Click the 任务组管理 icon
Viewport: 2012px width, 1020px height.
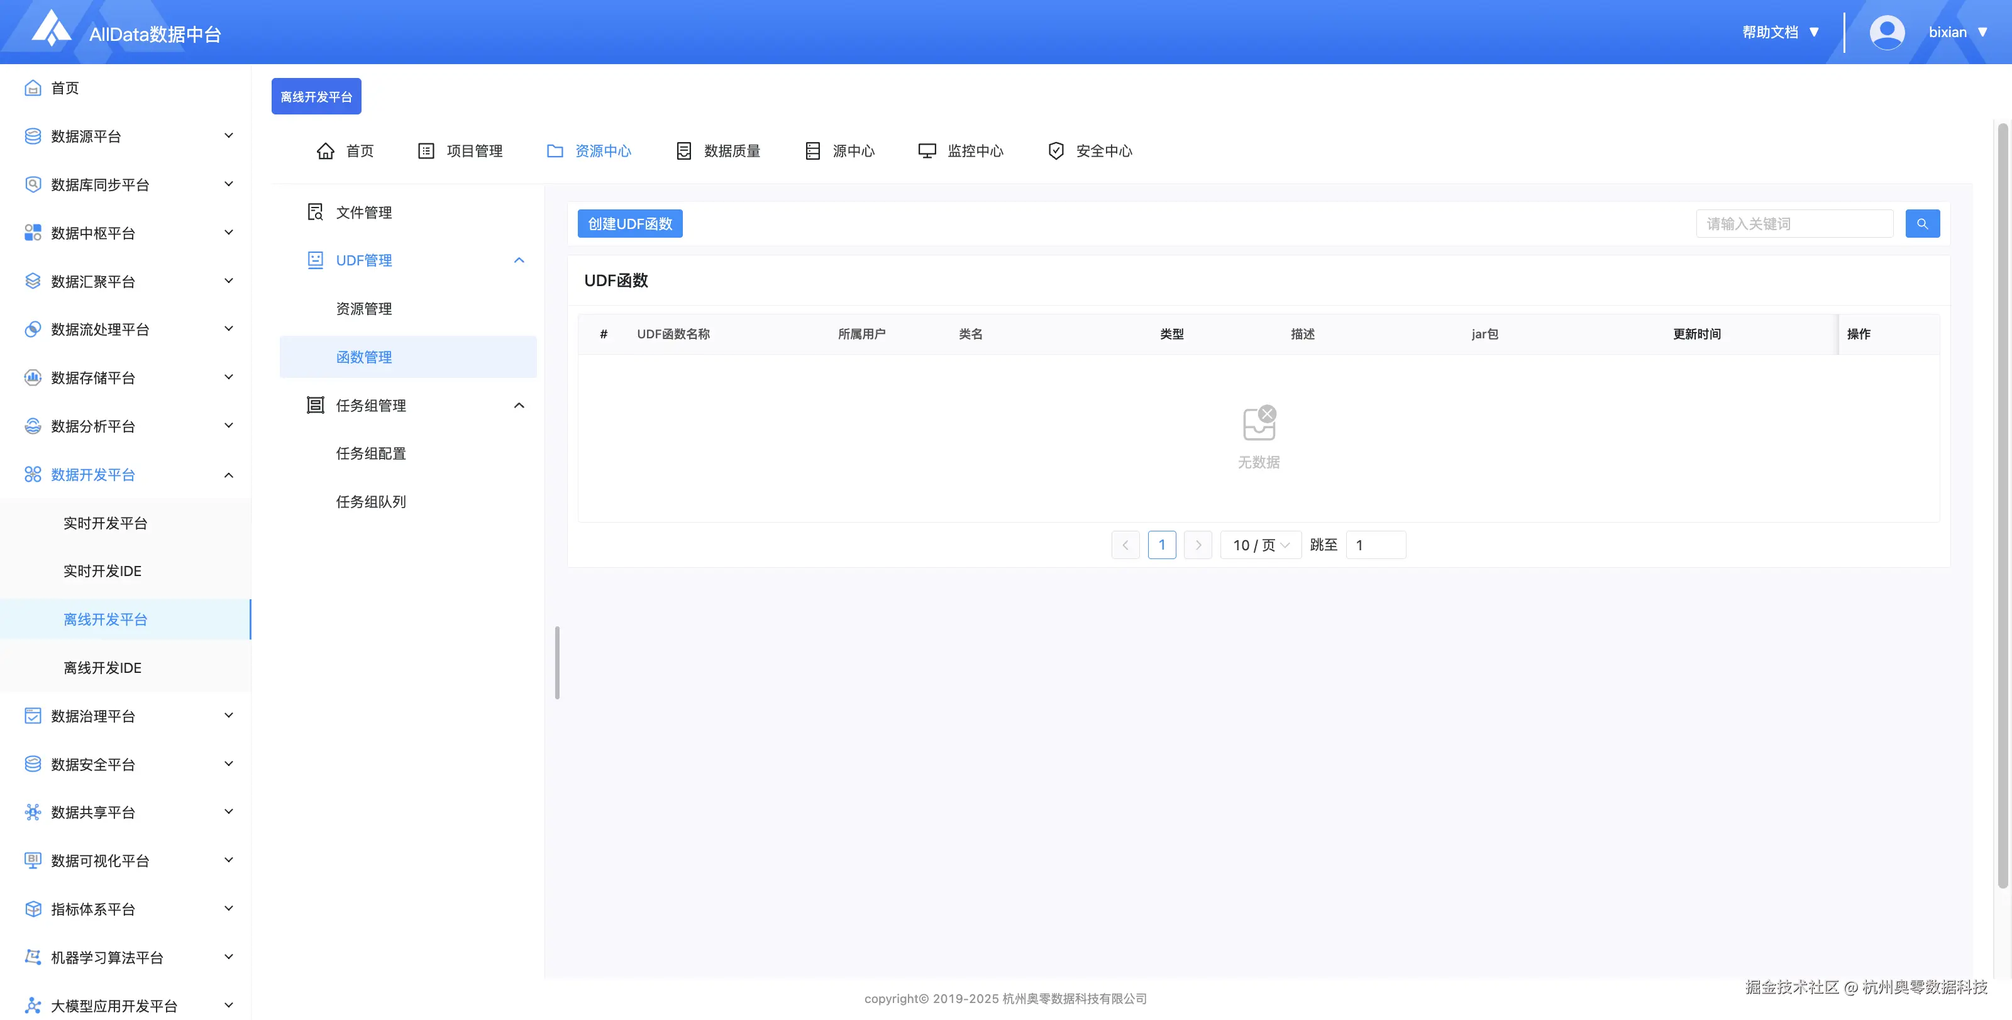[x=316, y=406]
